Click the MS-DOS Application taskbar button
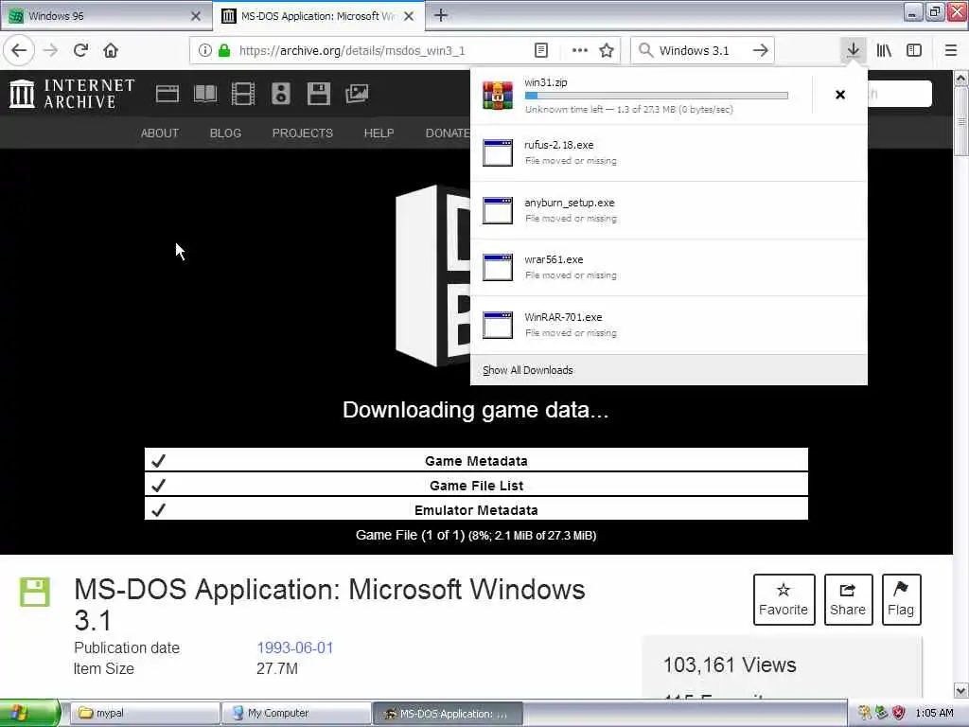 point(448,713)
